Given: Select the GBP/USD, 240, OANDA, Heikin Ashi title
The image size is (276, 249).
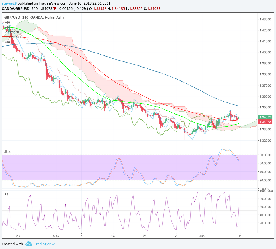Looking at the screenshot, I should point(34,17).
